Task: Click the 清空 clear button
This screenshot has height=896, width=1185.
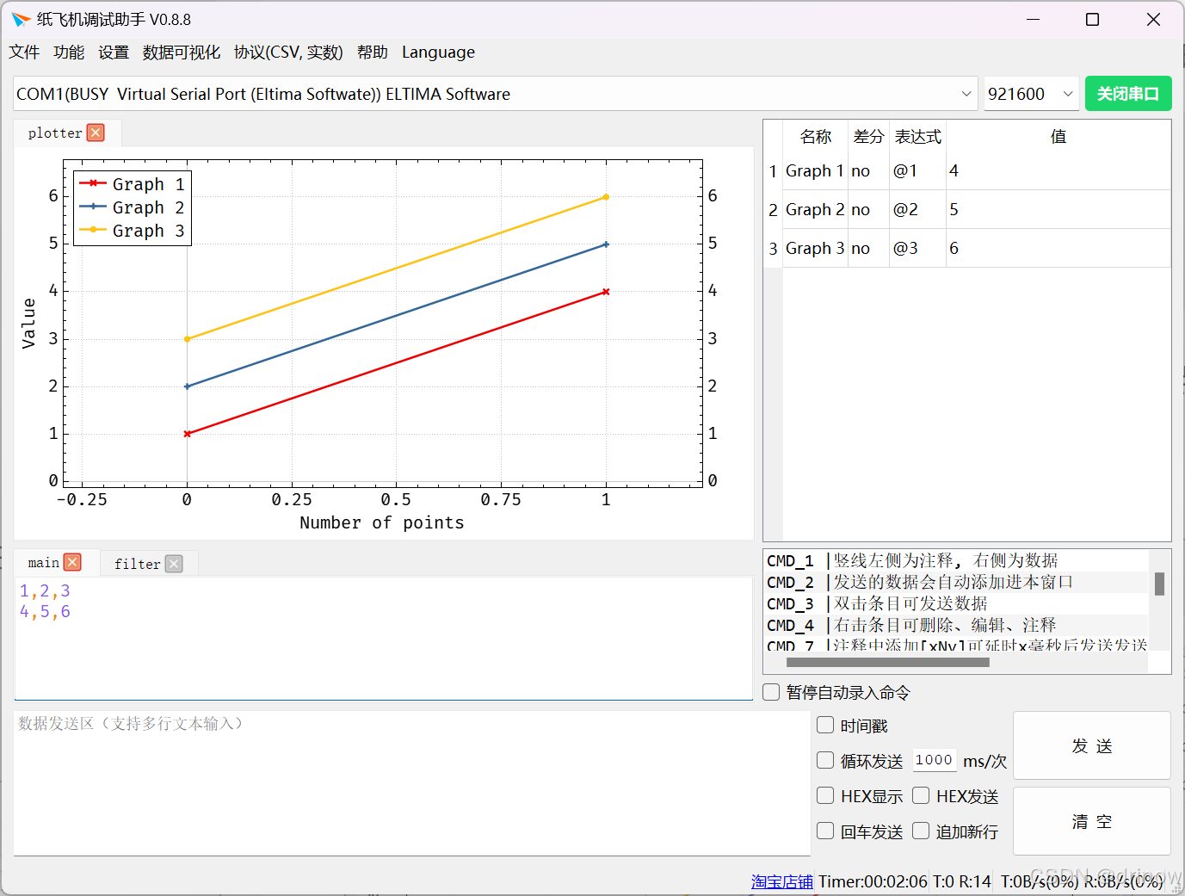Action: coord(1092,821)
